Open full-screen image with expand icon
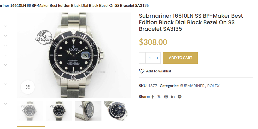The image size is (258, 129). coord(28,87)
